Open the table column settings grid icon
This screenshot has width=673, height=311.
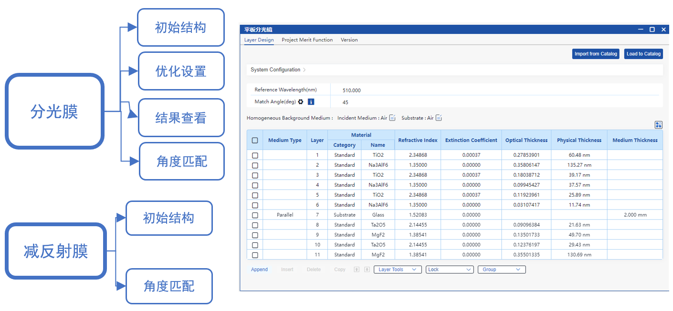click(659, 125)
